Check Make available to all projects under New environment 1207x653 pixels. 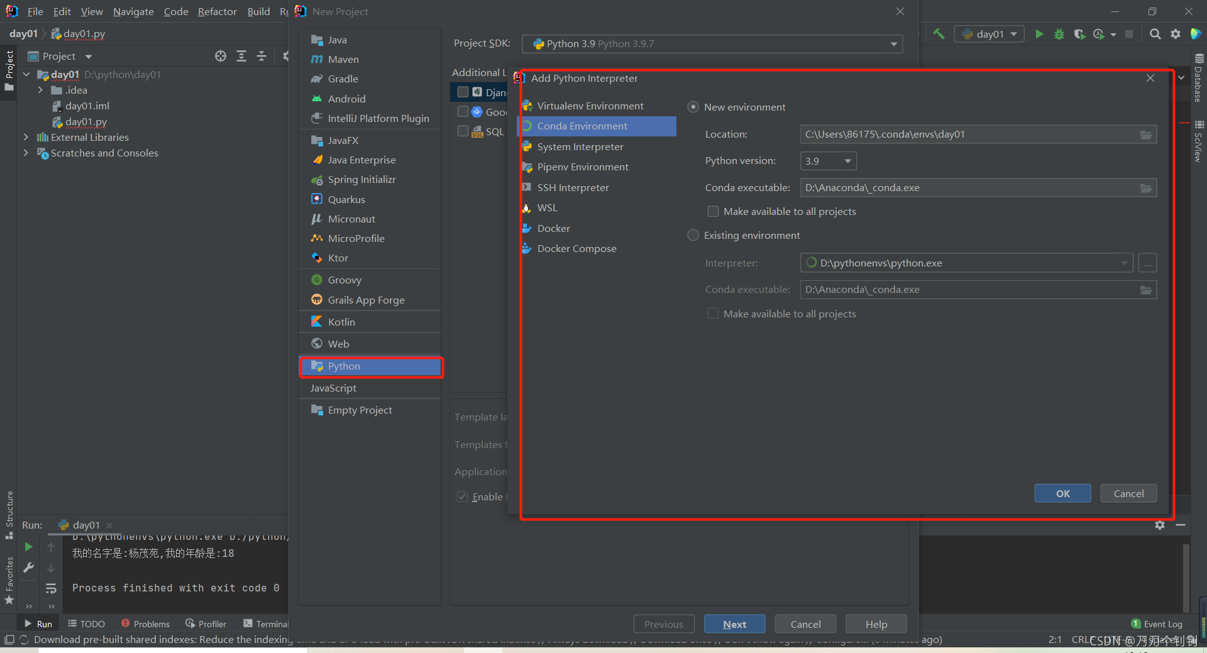point(713,211)
